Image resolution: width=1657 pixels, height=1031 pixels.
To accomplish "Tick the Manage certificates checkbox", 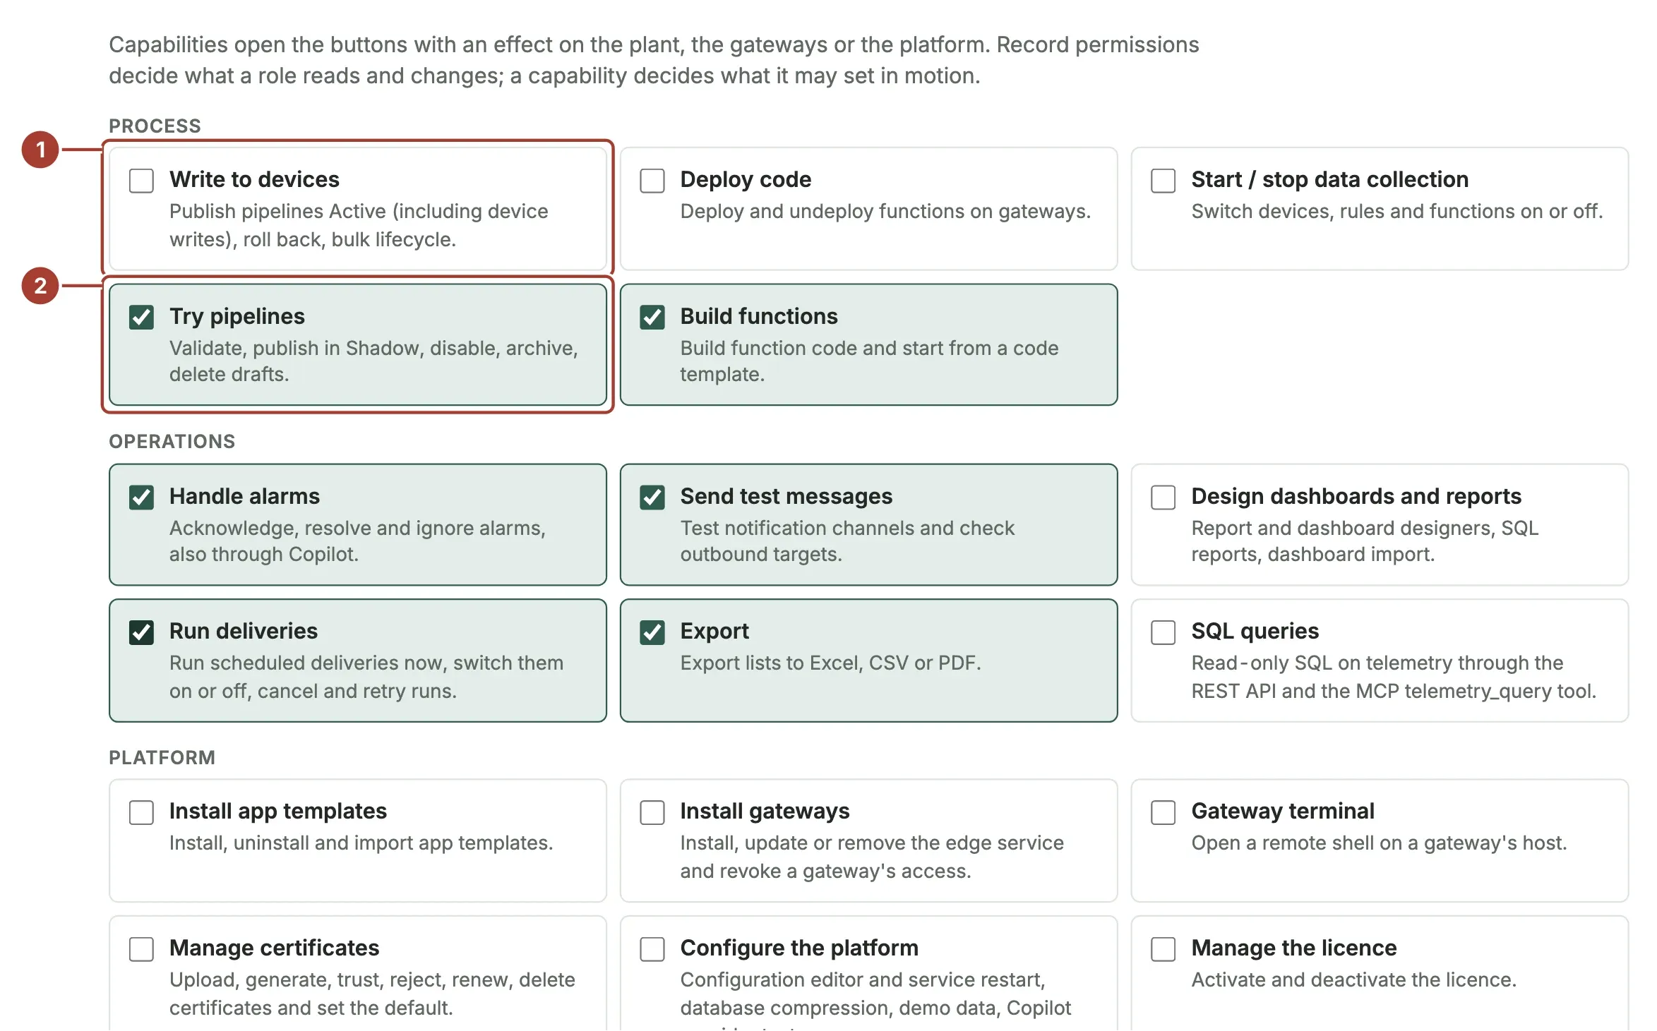I will [x=141, y=949].
